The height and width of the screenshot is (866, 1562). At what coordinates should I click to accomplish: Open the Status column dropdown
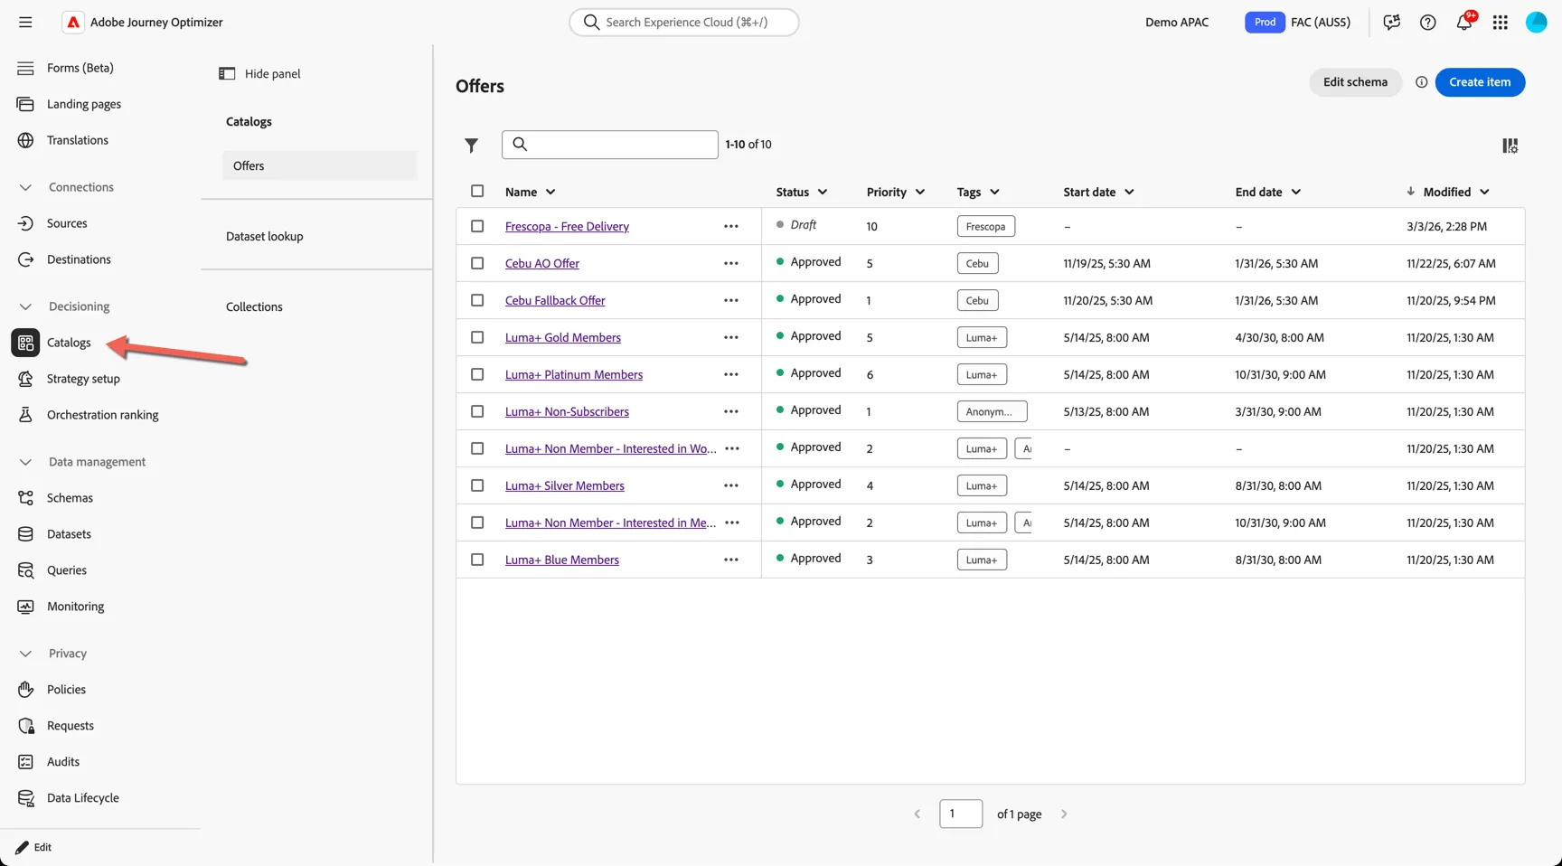pos(823,192)
